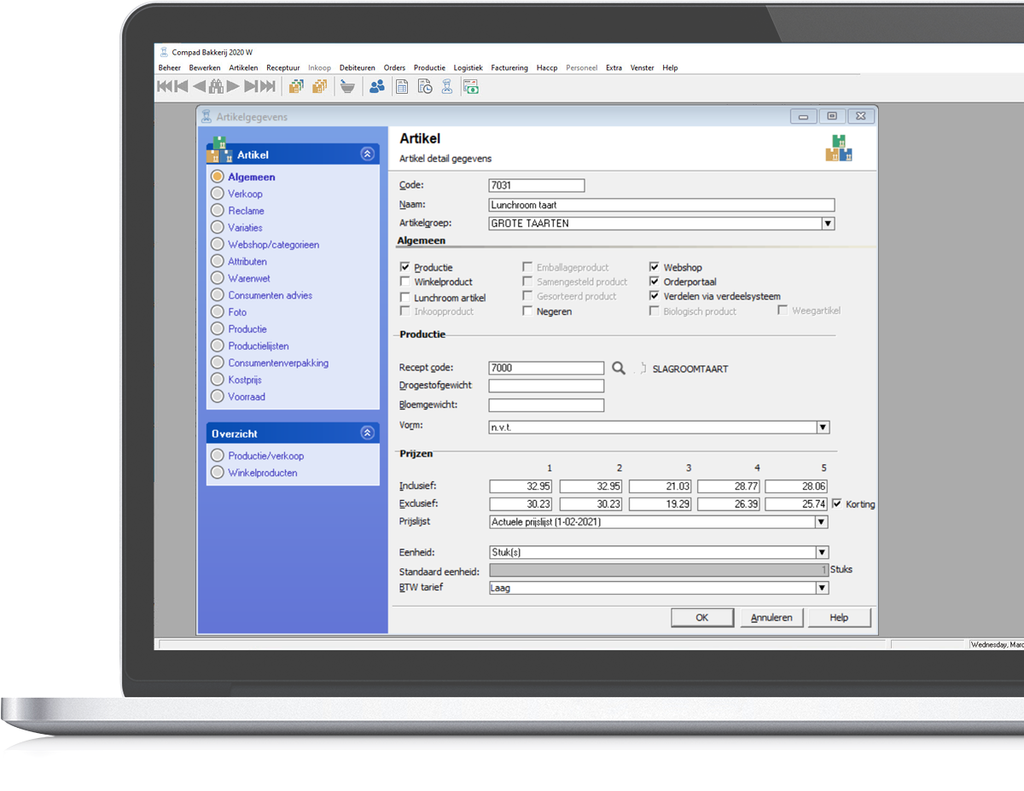Open the Receptuur menu
The width and height of the screenshot is (1024, 791).
click(283, 67)
